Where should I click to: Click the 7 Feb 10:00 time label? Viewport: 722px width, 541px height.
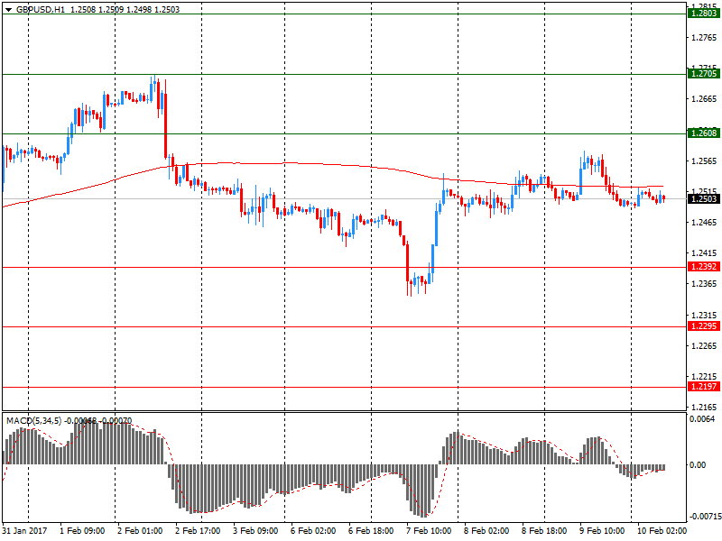coord(429,531)
